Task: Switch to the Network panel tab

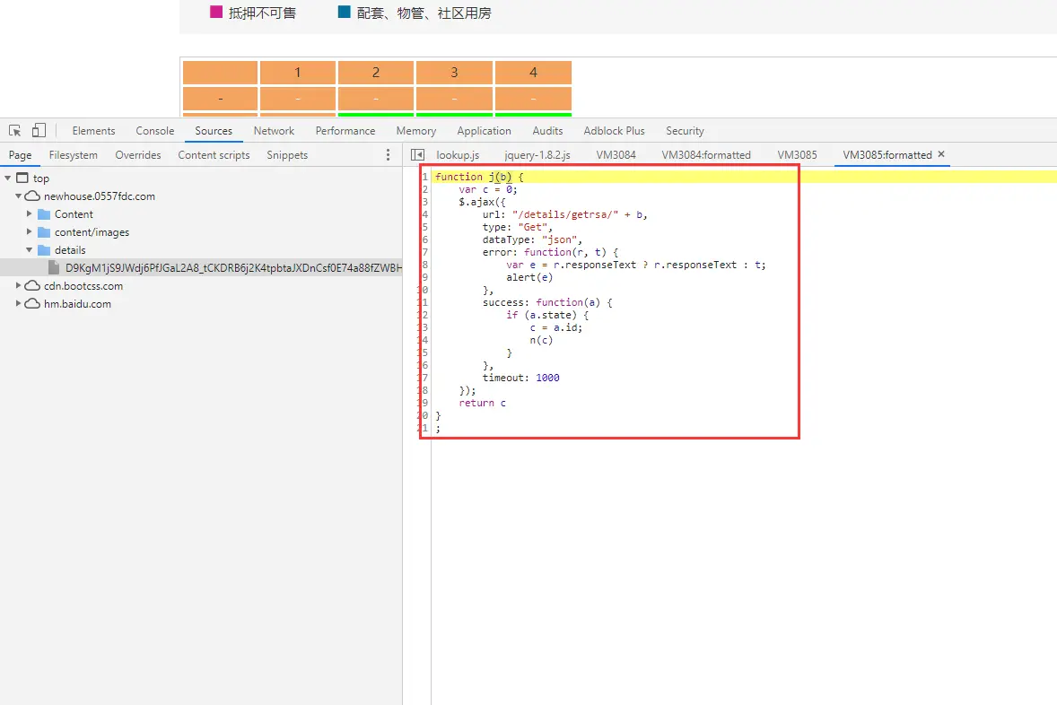Action: (x=274, y=131)
